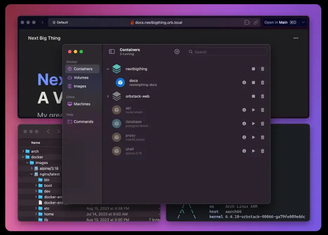Toggle the sidebar panel icon
The width and height of the screenshot is (328, 235).
[112, 52]
